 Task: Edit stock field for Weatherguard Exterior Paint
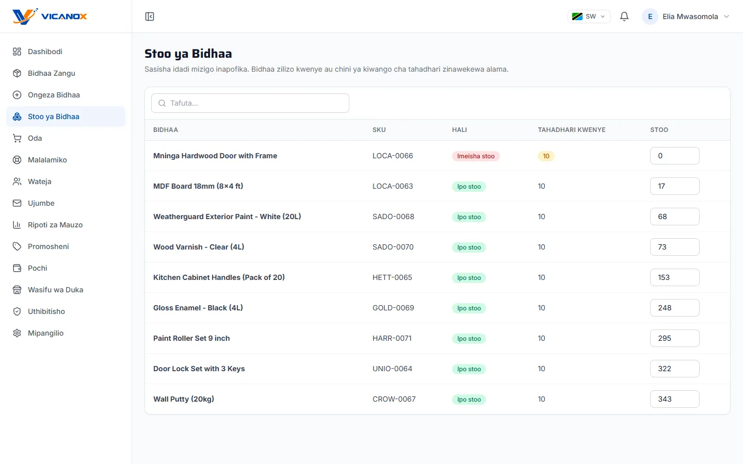pyautogui.click(x=674, y=217)
